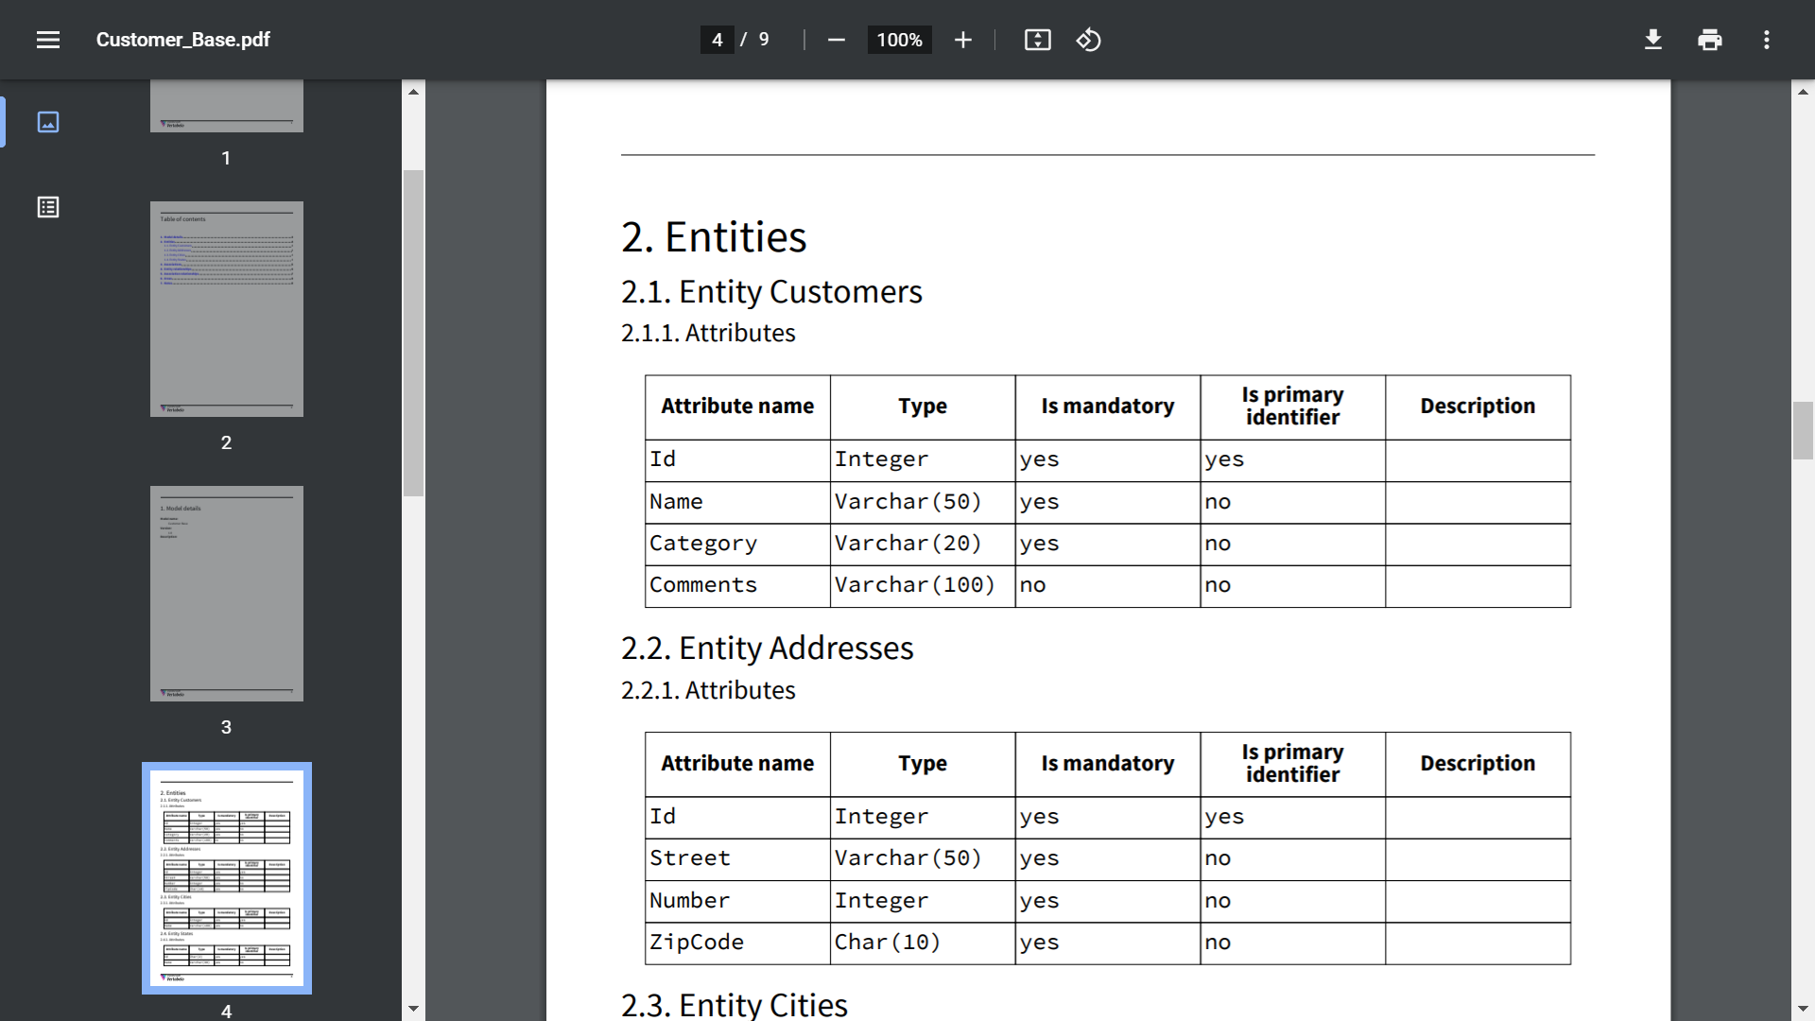The width and height of the screenshot is (1815, 1021).
Task: Click the 'Street' attribute cell
Action: 737,858
